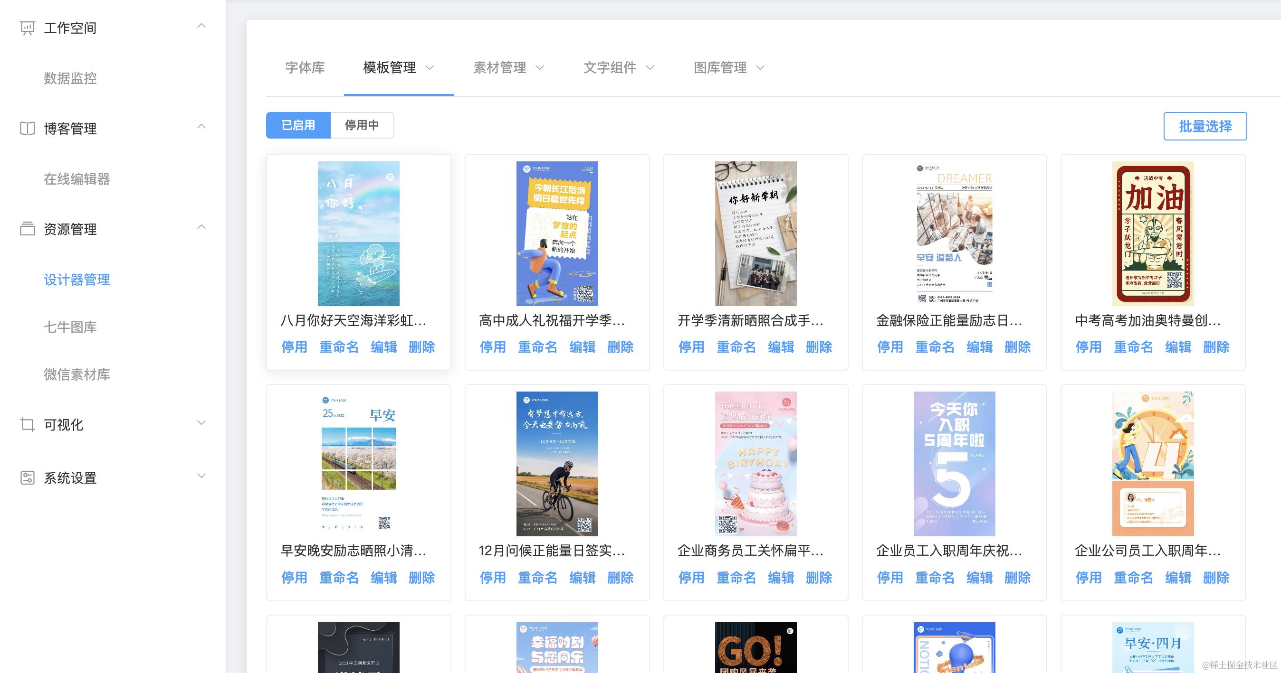
Task: Collapse the 工作空间 sidebar section
Action: coord(201,26)
